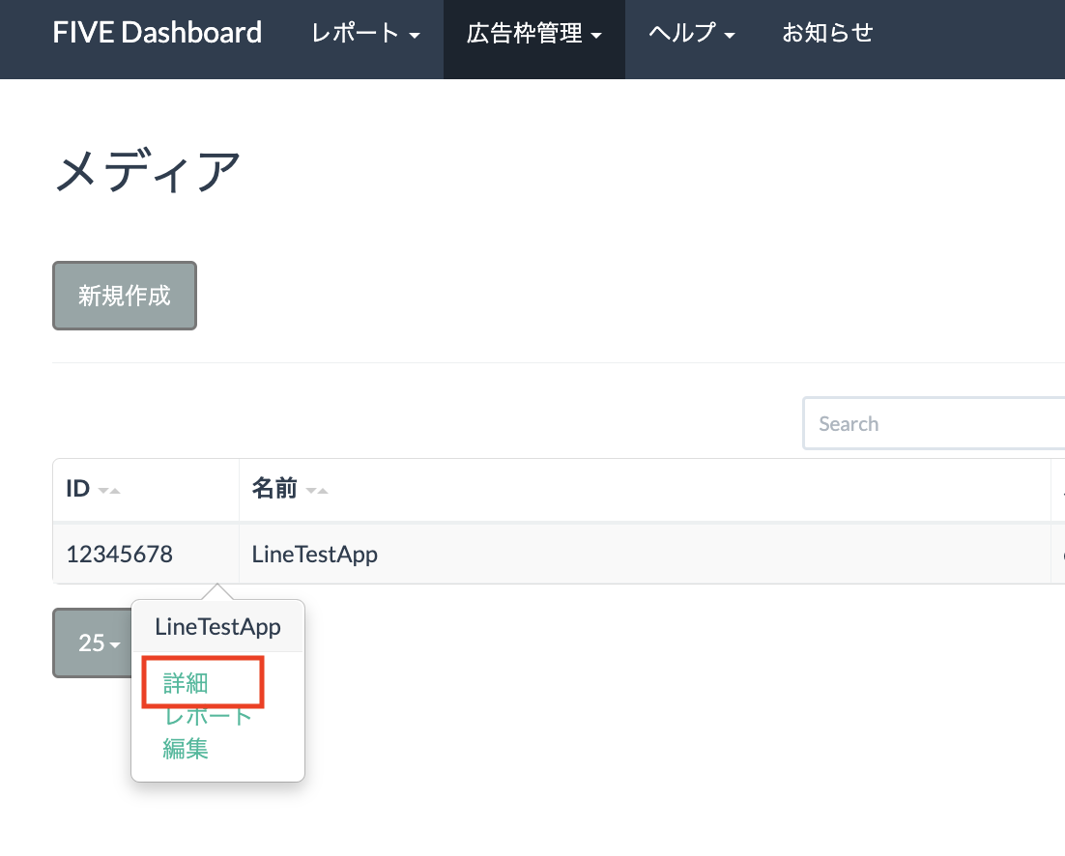1065x856 pixels.
Task: Click the caret arrow beside レポート in navbar
Action: [x=415, y=36]
